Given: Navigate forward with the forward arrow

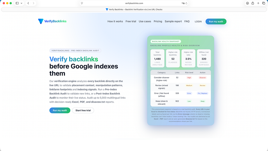Looking at the screenshot, I should (33, 3).
